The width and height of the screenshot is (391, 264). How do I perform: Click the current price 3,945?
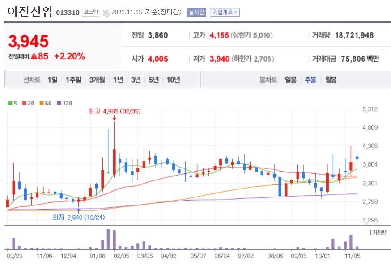[x=29, y=41]
